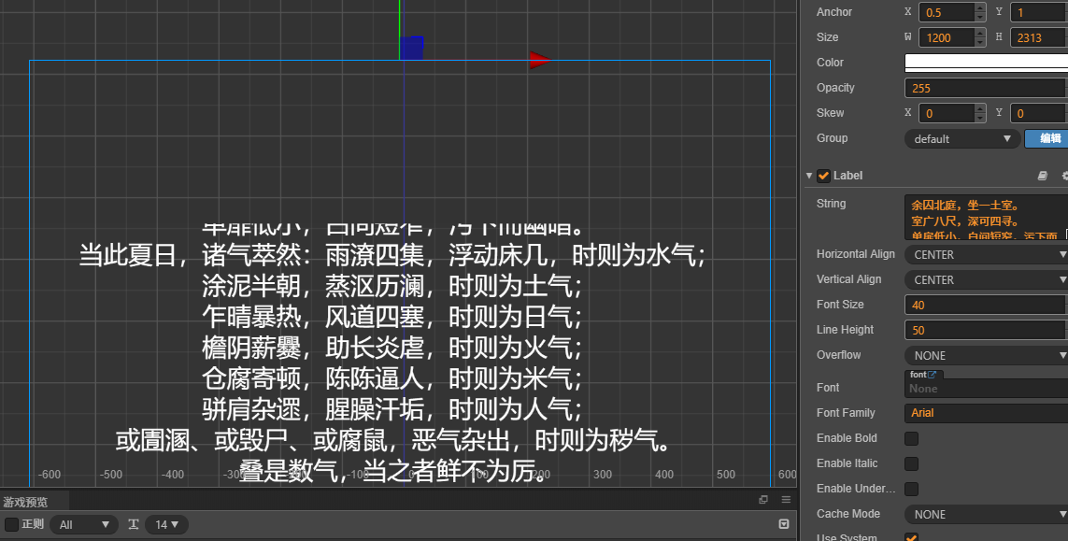The width and height of the screenshot is (1068, 541).
Task: Open Label component settings gear
Action: pos(1064,176)
